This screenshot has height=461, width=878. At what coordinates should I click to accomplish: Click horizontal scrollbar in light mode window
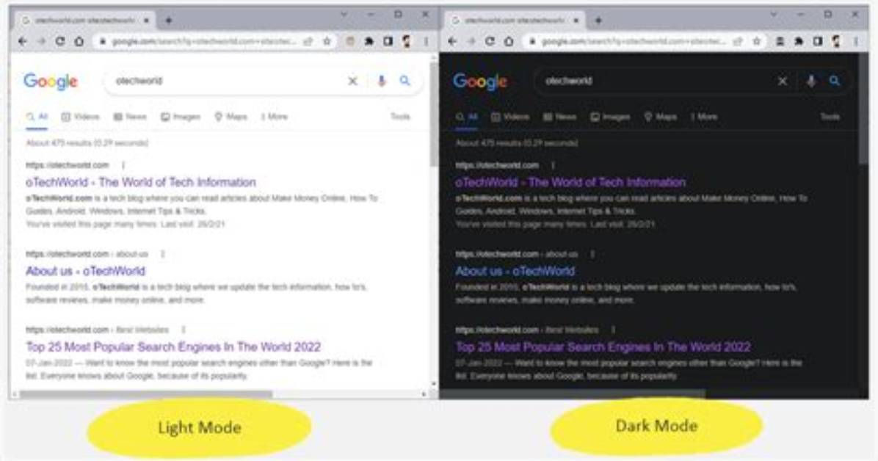click(145, 394)
